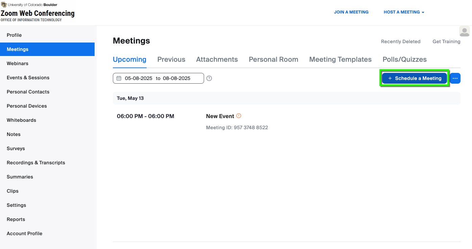Open Get Training link
The image size is (472, 249).
click(446, 41)
